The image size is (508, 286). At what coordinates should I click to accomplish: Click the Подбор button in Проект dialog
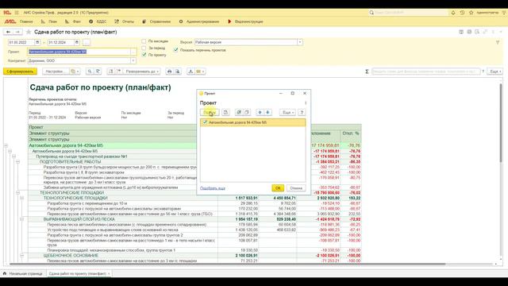tap(210, 113)
